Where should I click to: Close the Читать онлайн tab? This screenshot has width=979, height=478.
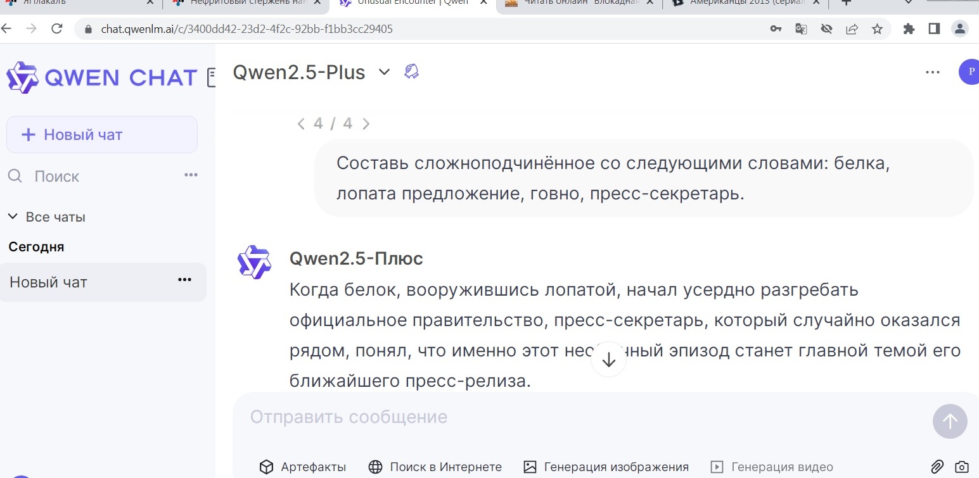pyautogui.click(x=649, y=3)
